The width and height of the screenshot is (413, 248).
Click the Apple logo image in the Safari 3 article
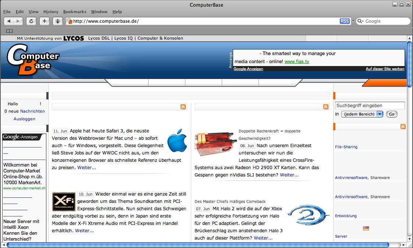[x=177, y=141]
